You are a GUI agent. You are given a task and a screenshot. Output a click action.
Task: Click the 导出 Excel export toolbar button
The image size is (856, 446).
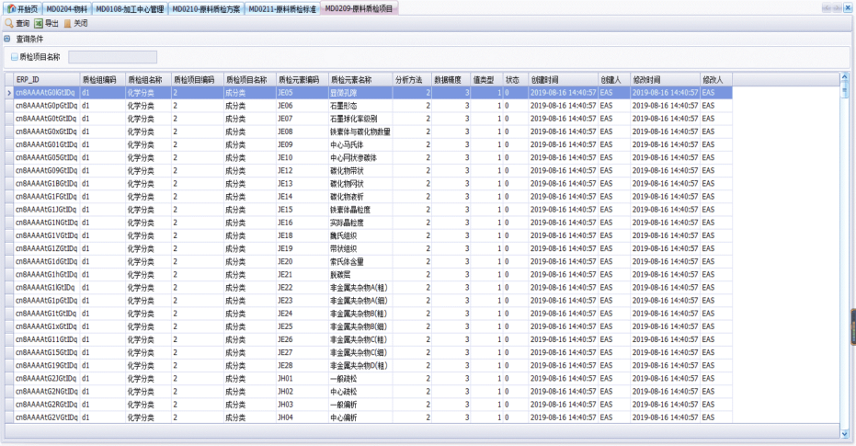[46, 24]
